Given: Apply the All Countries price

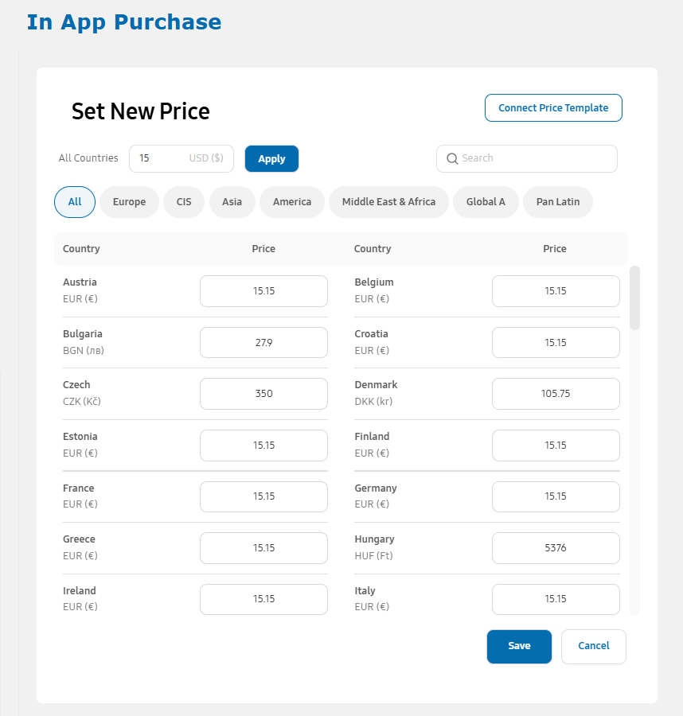Looking at the screenshot, I should [x=271, y=159].
